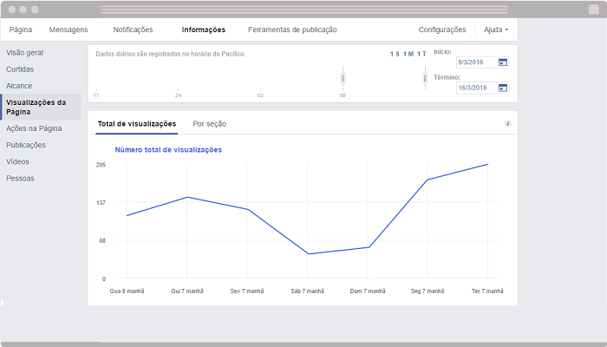Select Visão geral in sidebar

25,53
